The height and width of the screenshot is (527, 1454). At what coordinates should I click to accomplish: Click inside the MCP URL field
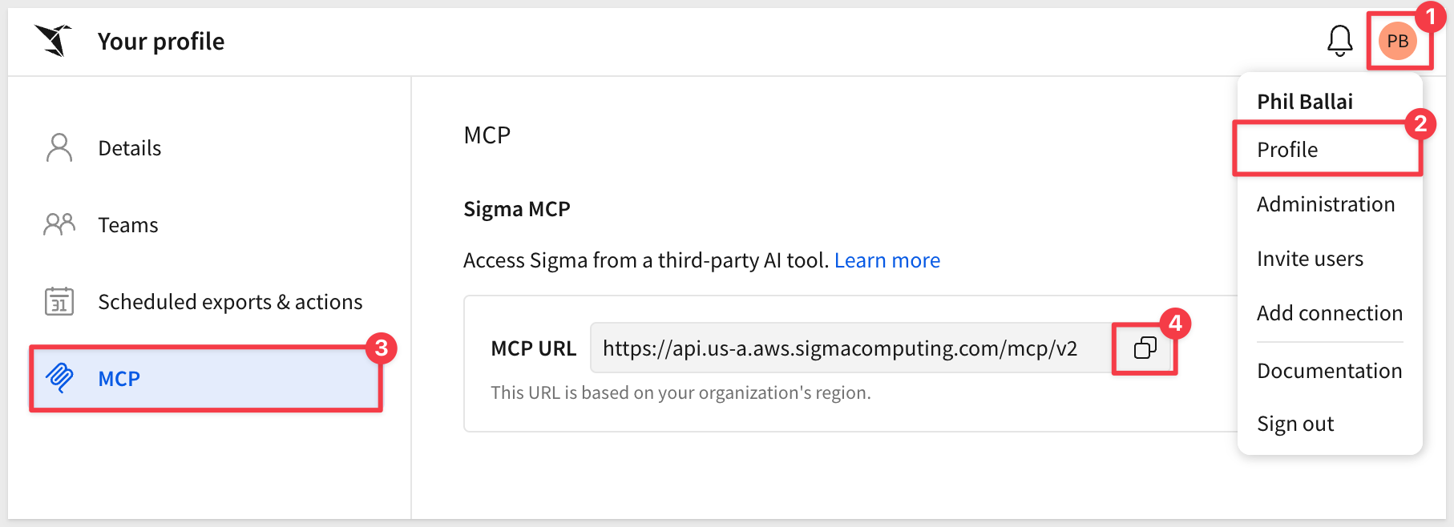(850, 348)
